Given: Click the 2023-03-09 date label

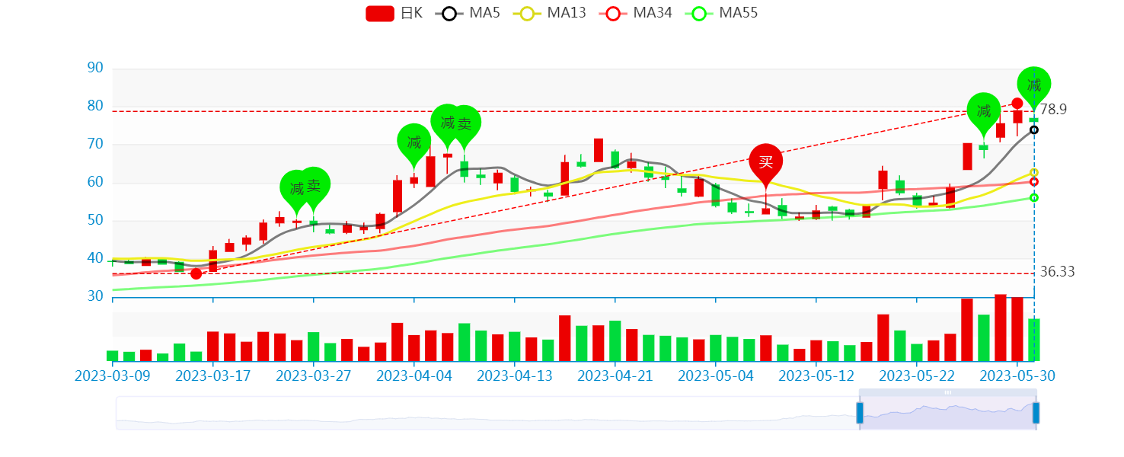Looking at the screenshot, I should (113, 376).
